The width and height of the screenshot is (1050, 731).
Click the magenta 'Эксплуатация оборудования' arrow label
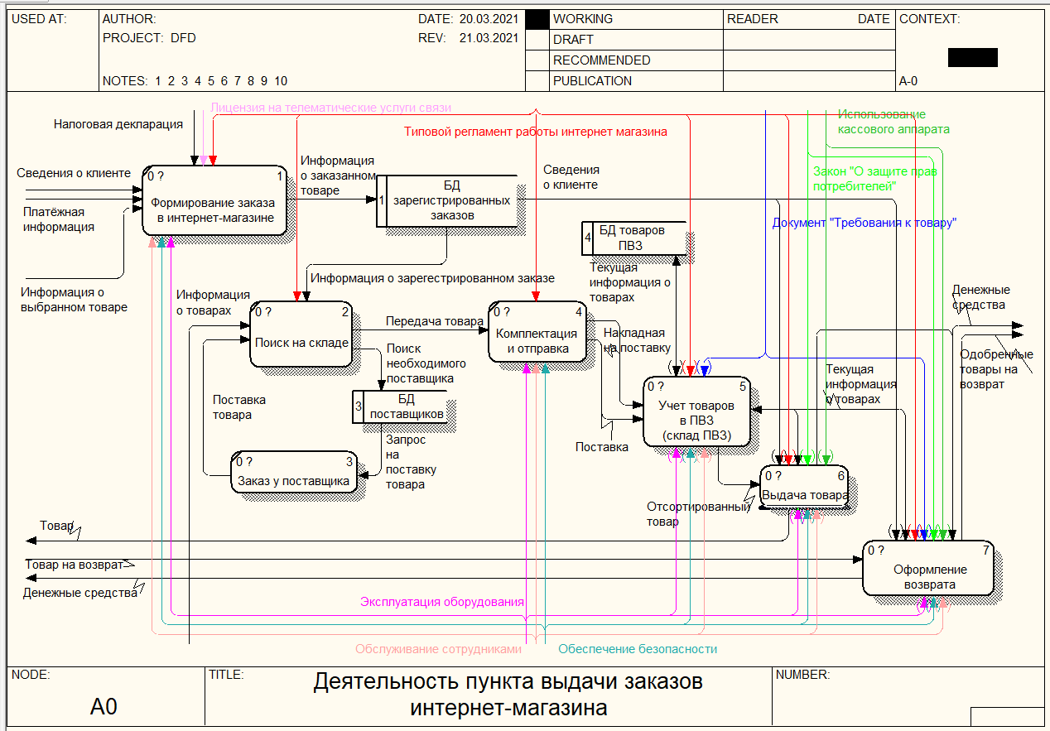tap(441, 602)
